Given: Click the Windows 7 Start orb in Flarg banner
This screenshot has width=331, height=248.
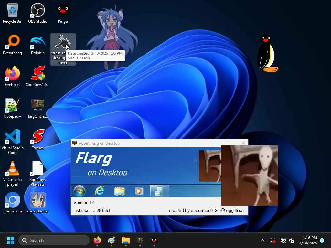Looking at the screenshot, I should (x=80, y=191).
